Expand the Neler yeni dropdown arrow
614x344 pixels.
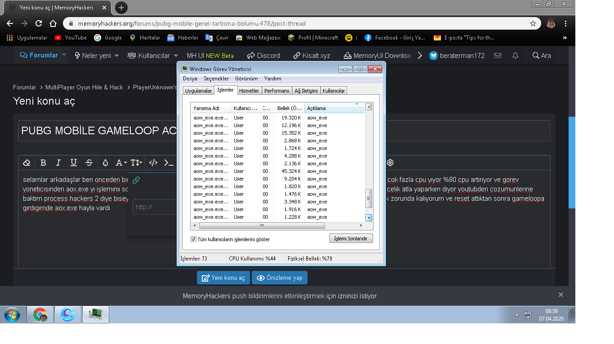[116, 56]
